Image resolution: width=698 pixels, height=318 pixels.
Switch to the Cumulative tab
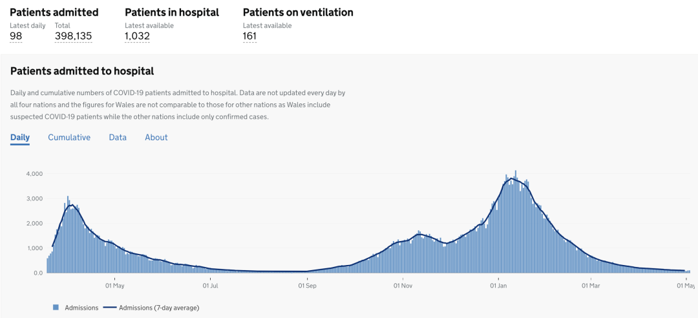69,137
